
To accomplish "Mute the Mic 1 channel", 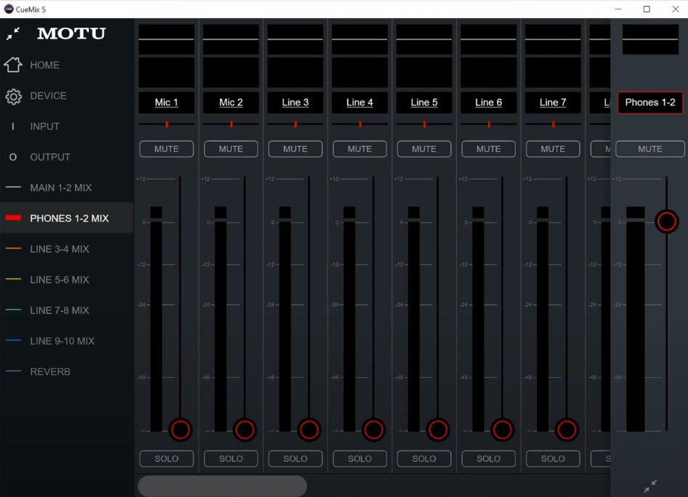I will tap(166, 149).
